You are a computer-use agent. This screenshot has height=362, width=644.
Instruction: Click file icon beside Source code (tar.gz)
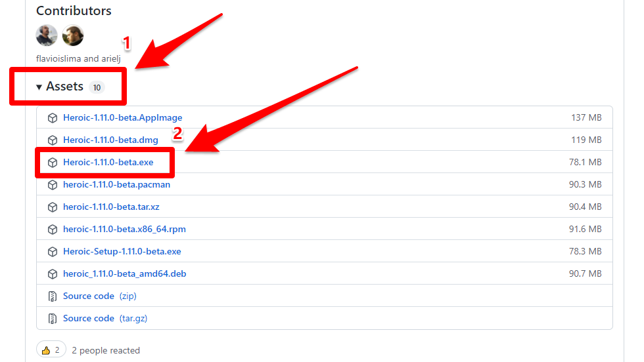point(53,319)
